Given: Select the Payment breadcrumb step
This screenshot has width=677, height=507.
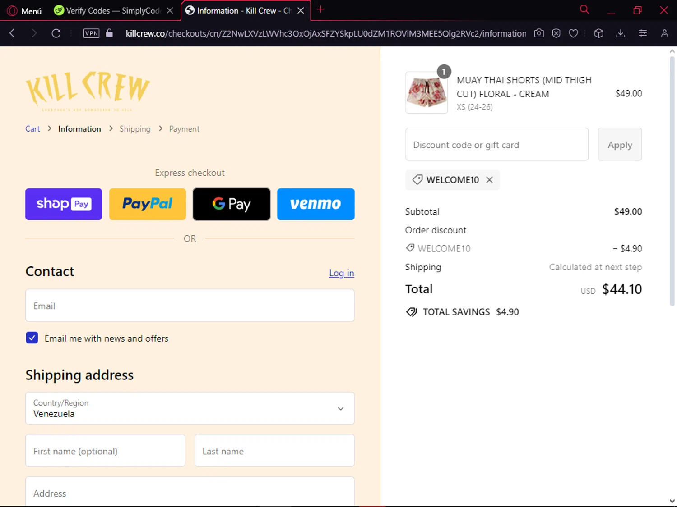Looking at the screenshot, I should pyautogui.click(x=184, y=129).
